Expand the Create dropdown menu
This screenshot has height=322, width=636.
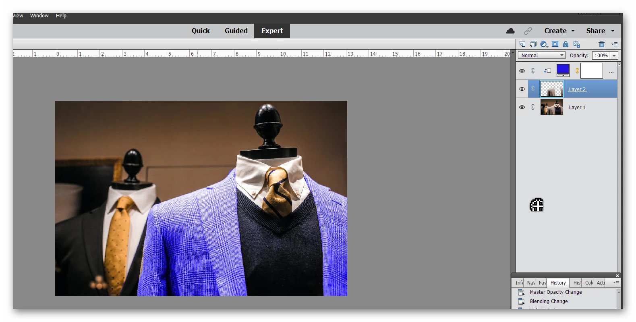pos(559,31)
